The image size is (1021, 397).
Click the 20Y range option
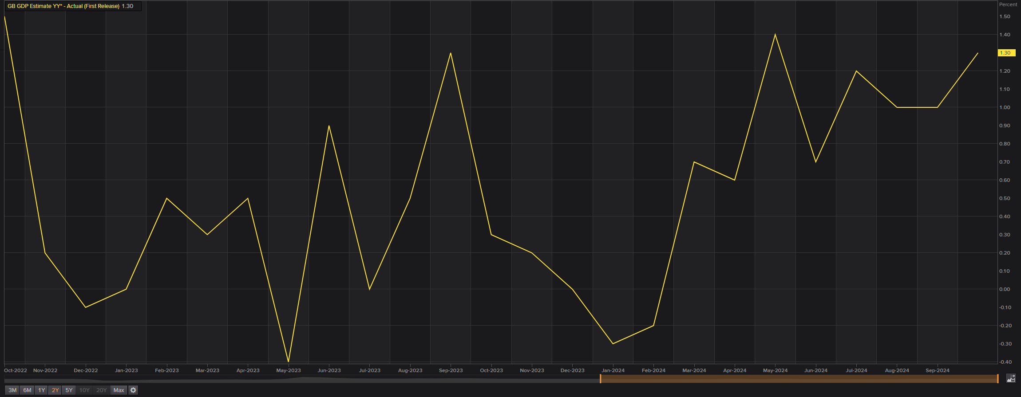(102, 390)
